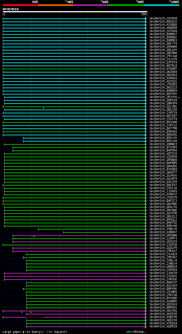Click the red 20% identity legend segment
Image resolution: width=182 pixels, height=334 pixels.
coord(20,5)
